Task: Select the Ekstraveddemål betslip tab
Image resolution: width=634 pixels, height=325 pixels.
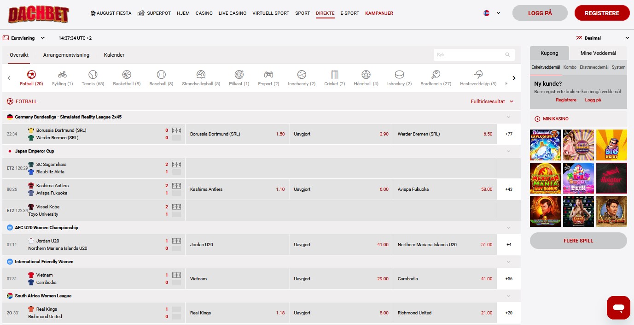Action: 594,67
